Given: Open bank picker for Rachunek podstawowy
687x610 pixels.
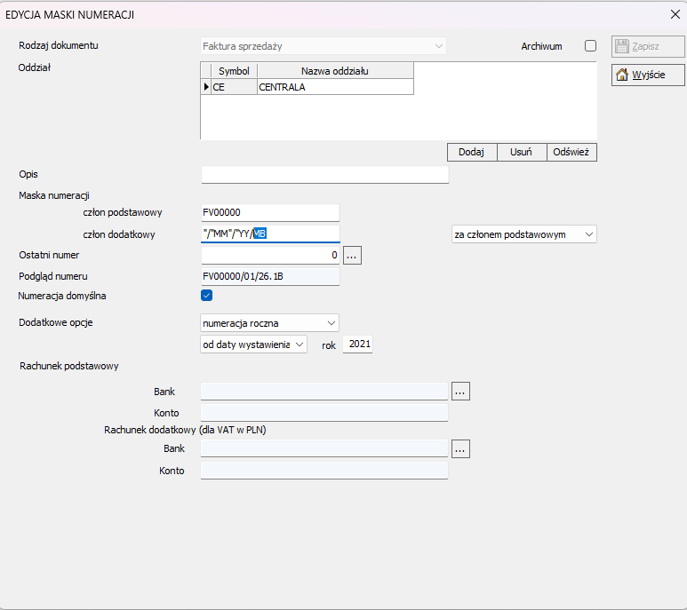Looking at the screenshot, I should point(459,391).
